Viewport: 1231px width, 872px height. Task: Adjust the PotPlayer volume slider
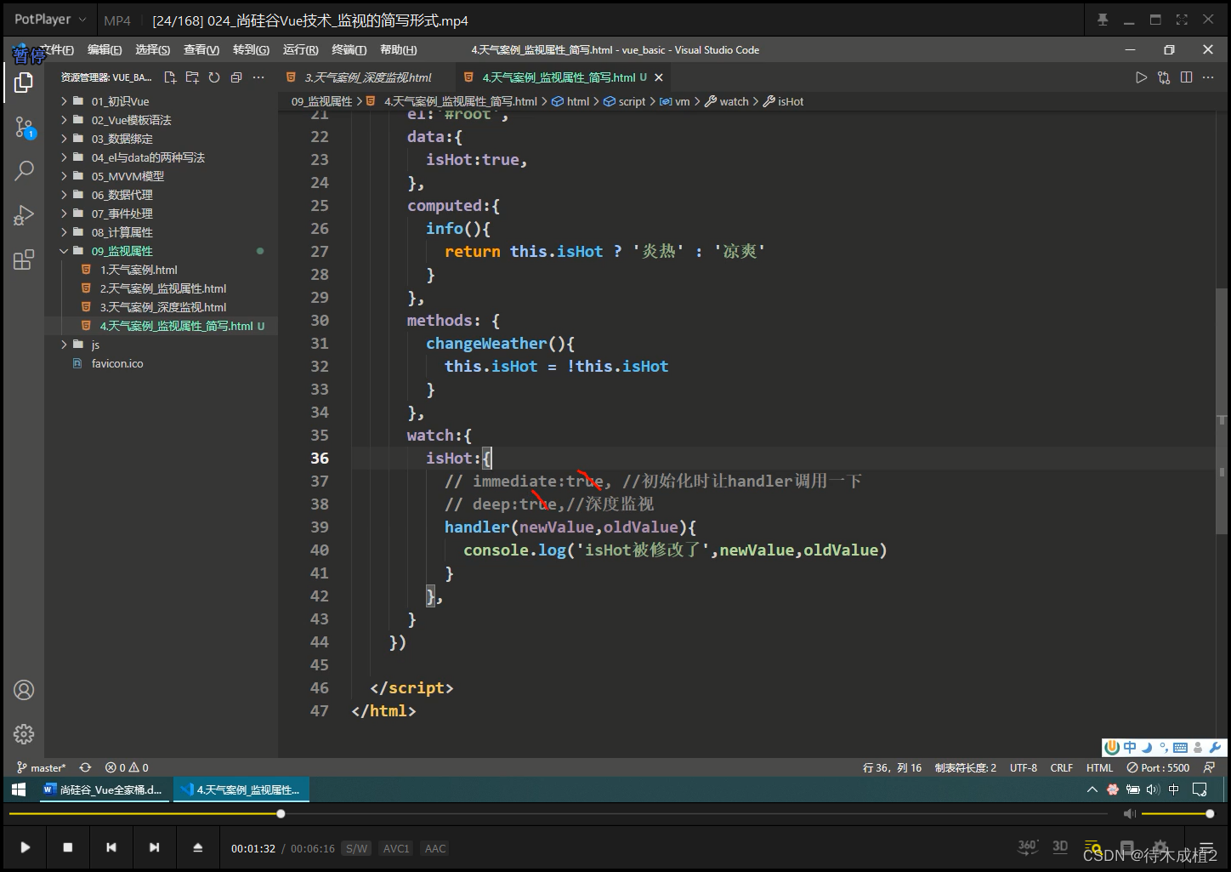(x=1177, y=814)
